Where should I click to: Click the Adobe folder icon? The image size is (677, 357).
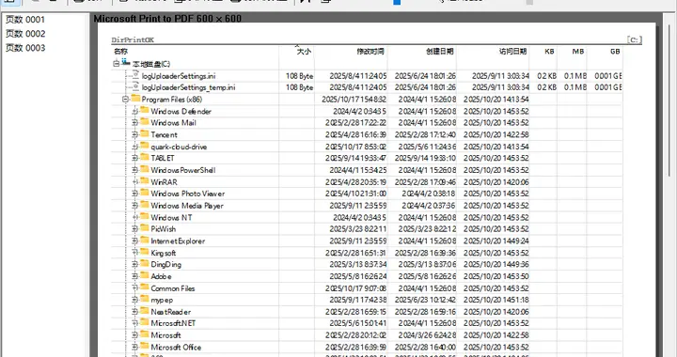tap(145, 275)
